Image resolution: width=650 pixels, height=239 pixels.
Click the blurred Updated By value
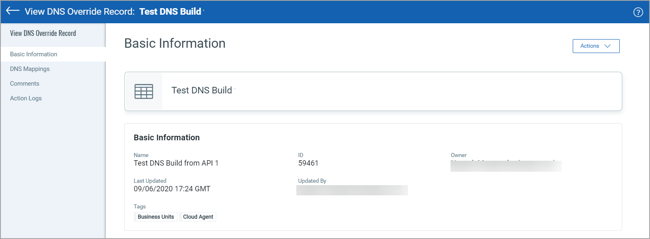[x=352, y=190]
